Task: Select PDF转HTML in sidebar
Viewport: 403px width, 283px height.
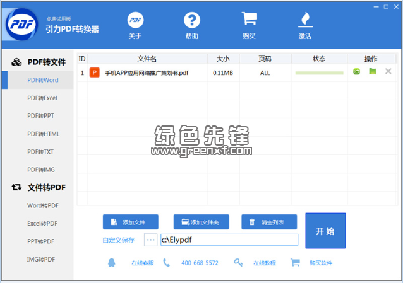Action: point(44,134)
